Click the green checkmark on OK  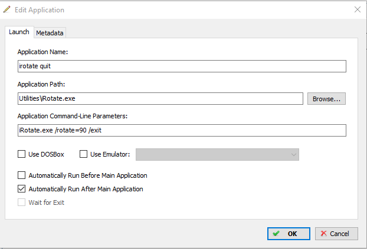coord(276,233)
